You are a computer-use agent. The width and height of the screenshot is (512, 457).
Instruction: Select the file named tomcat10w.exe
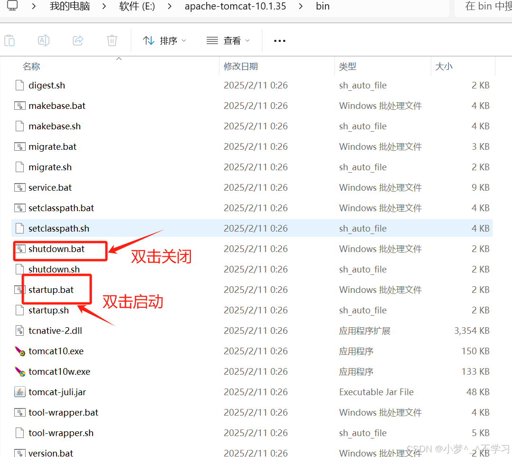(x=59, y=371)
